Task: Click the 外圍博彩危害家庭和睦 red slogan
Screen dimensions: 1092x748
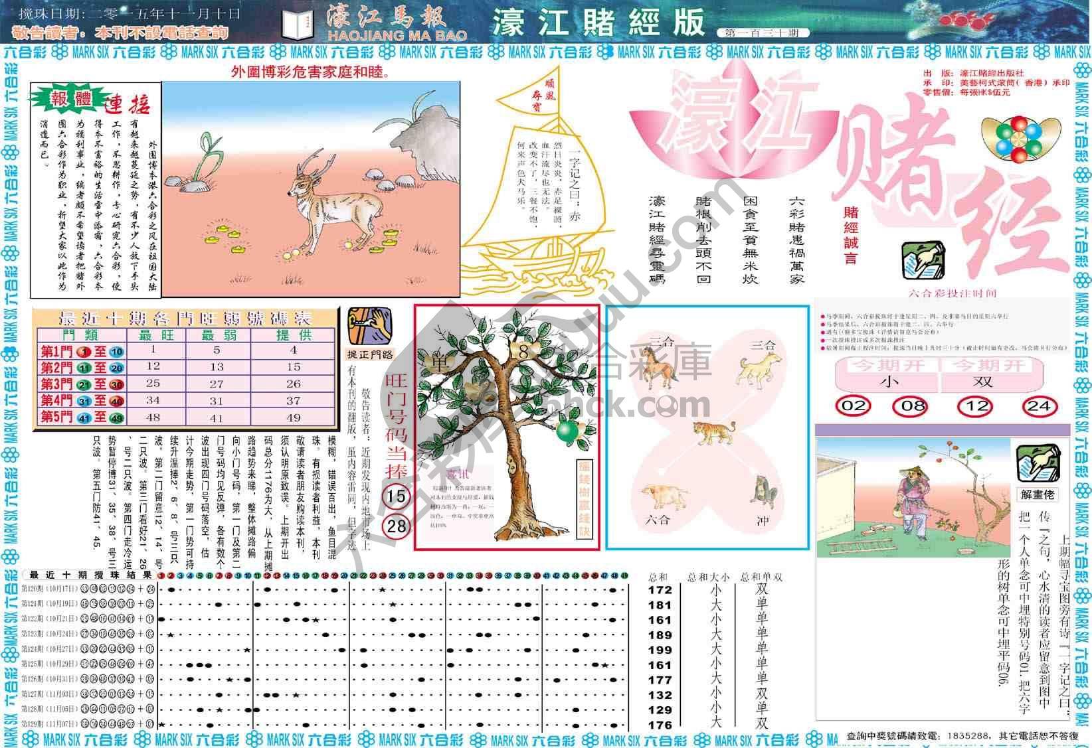Action: (x=311, y=71)
